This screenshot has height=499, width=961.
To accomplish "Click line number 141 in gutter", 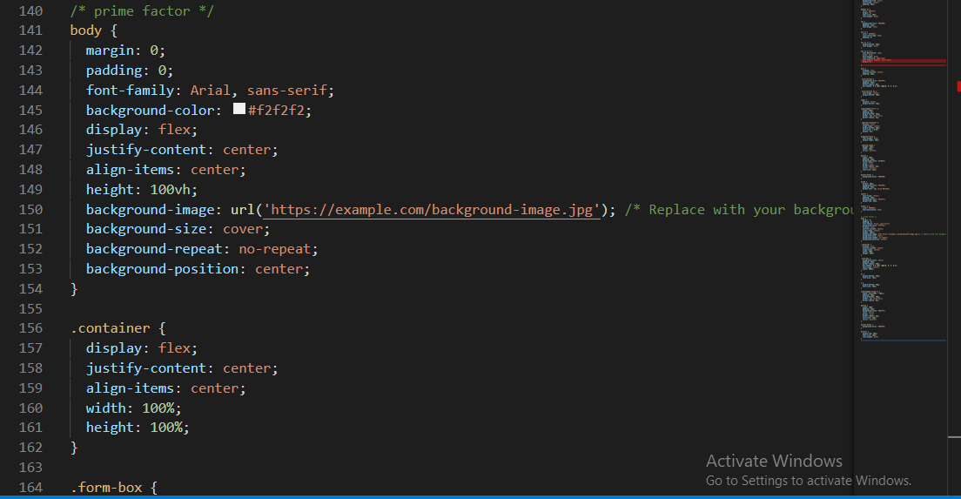I will pos(30,30).
